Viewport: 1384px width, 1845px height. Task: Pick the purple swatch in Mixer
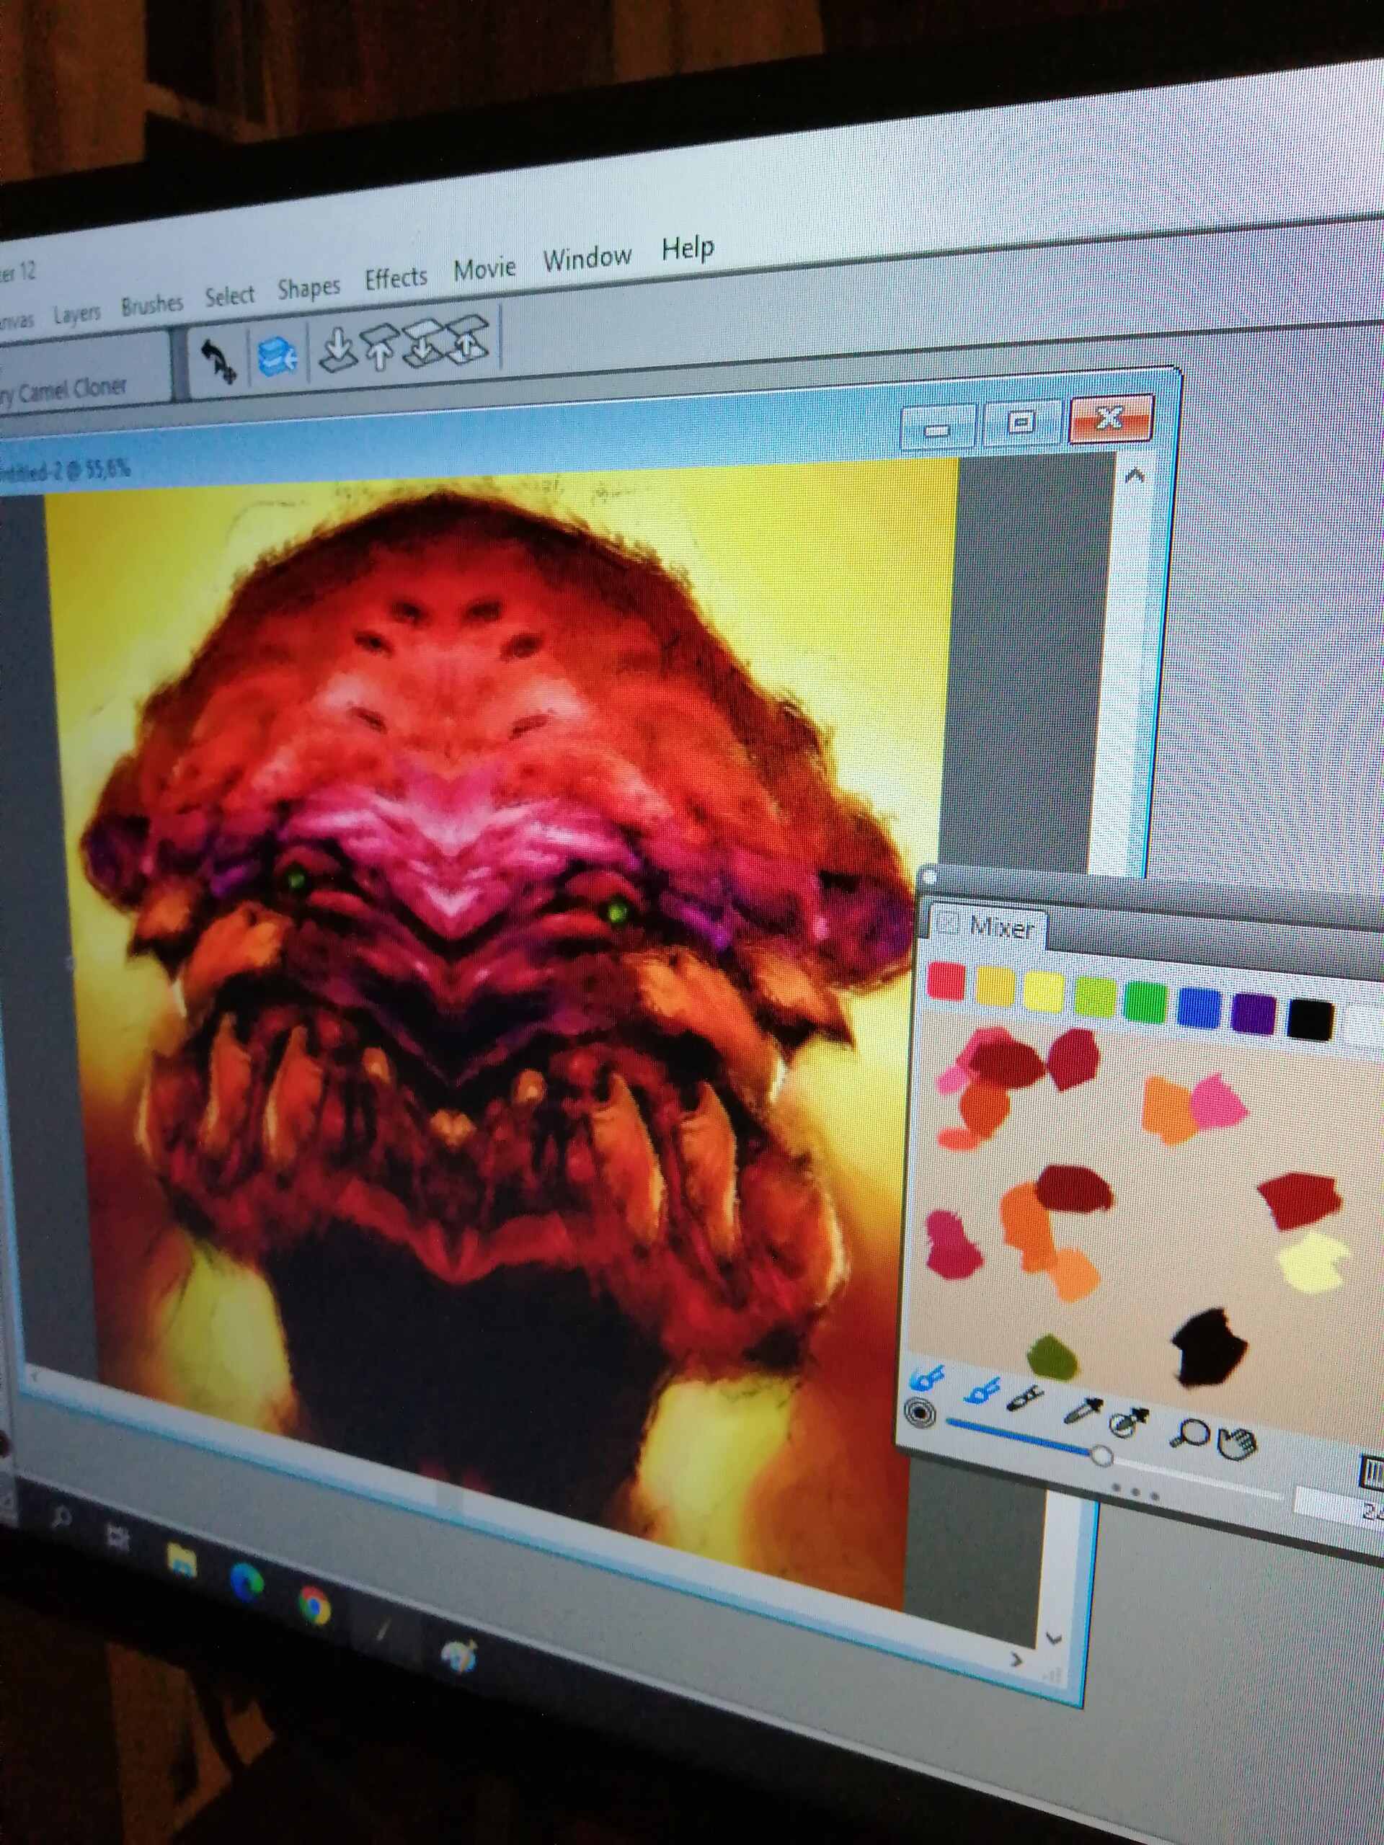click(x=1253, y=1013)
